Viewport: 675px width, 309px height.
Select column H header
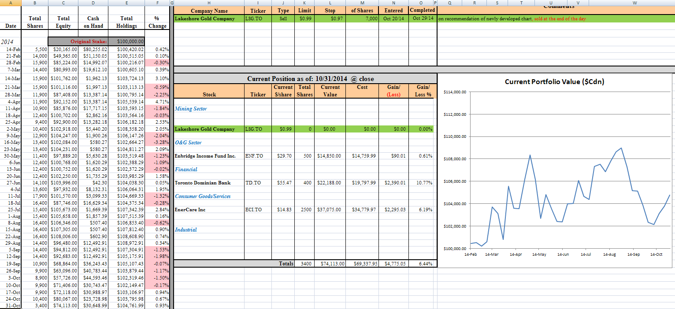point(209,3)
